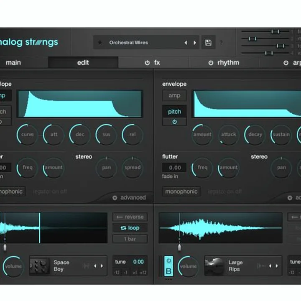Viewport: 301px width, 301px height.
Task: Tune Space Boy up with +1 button
Action: pyautogui.click(x=135, y=273)
